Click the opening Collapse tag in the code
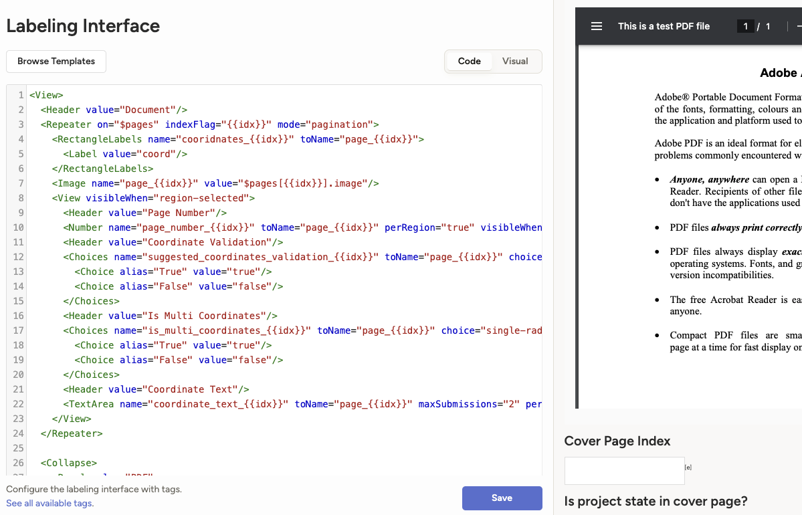Screen dimensions: 802x515 pyautogui.click(x=69, y=463)
